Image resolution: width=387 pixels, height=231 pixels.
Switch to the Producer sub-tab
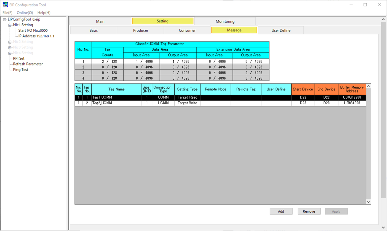coord(140,30)
